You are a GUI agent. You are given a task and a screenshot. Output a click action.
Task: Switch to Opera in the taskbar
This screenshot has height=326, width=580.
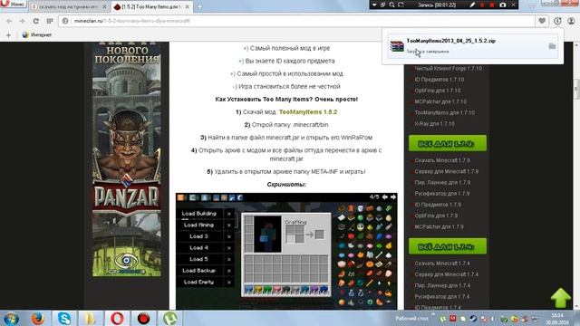tap(117, 318)
